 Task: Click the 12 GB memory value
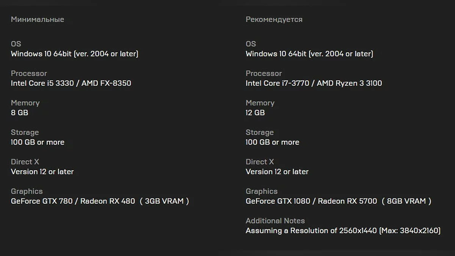255,113
